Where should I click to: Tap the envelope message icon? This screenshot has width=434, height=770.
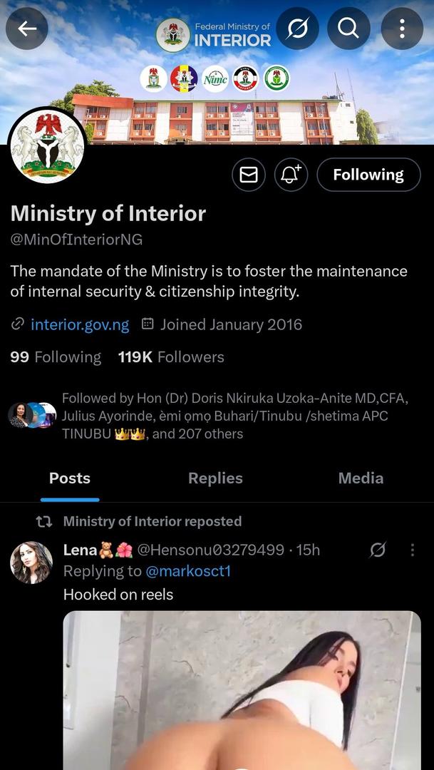coord(248,175)
